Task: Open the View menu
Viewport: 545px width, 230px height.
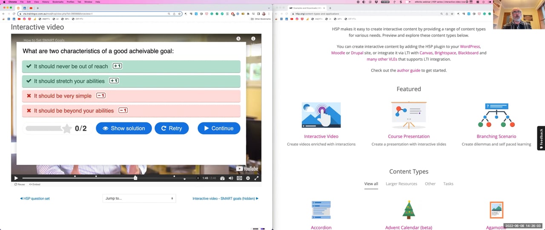Action: point(36,2)
